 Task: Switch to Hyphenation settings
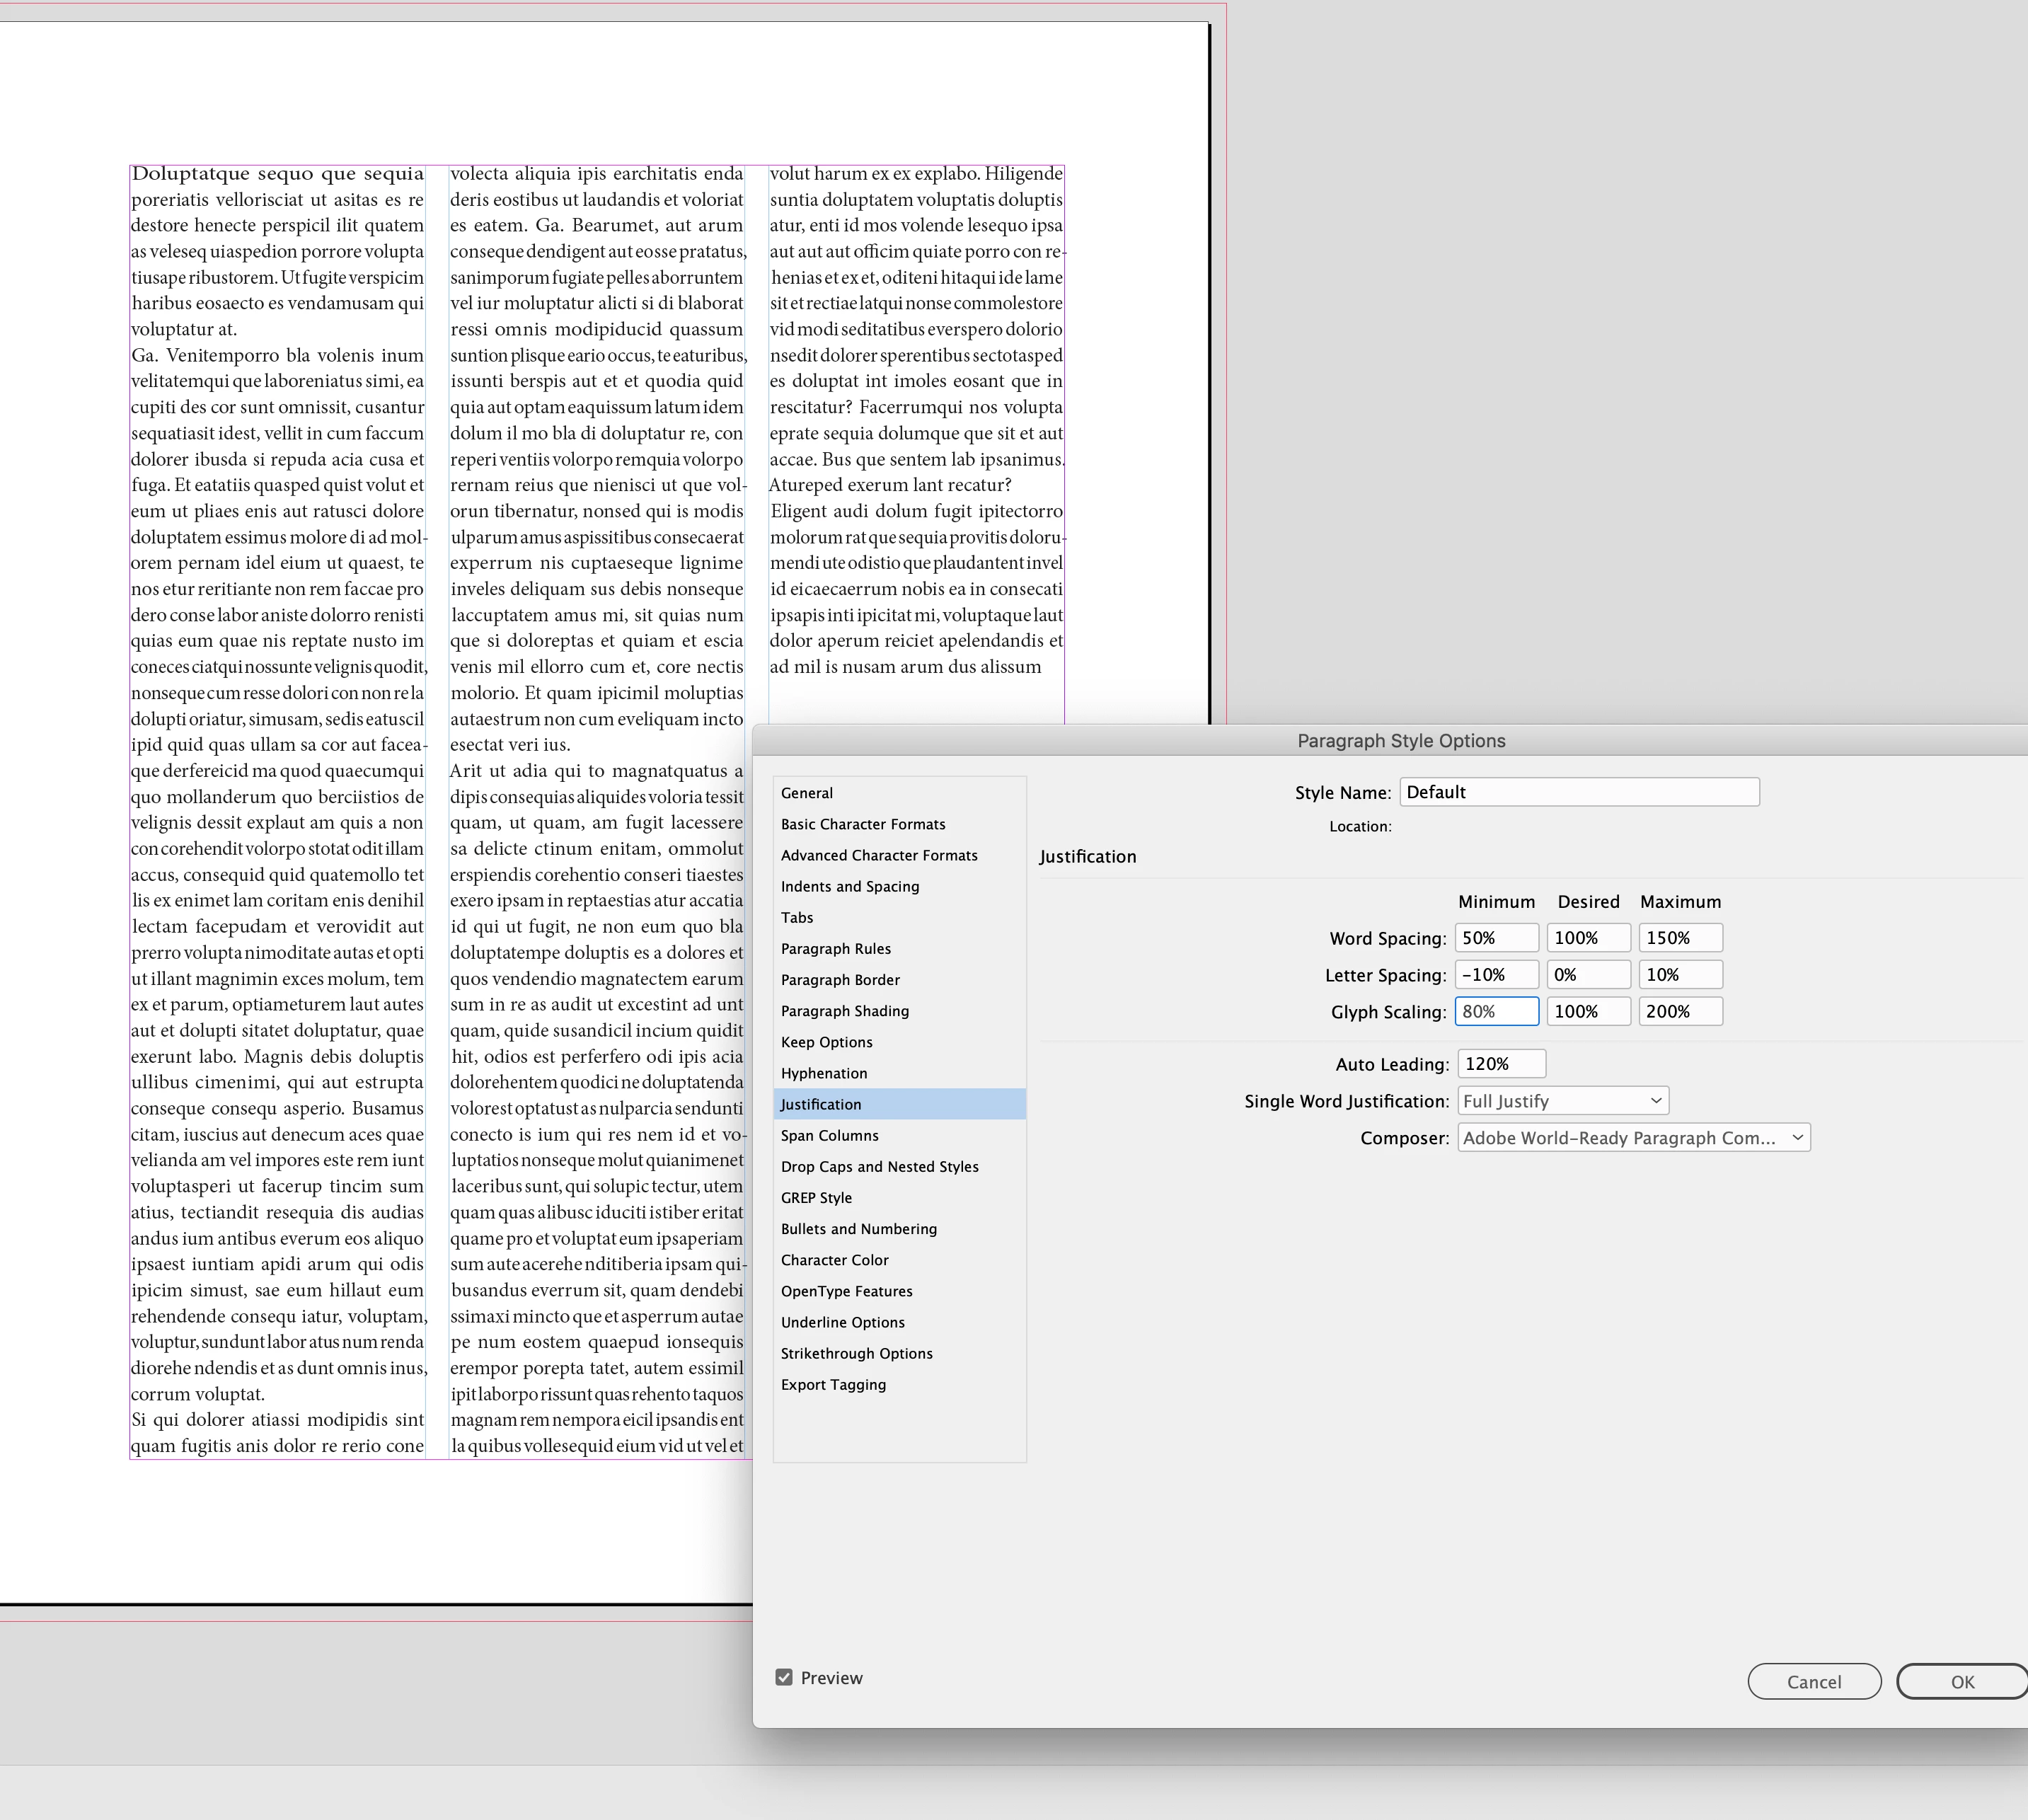824,1073
